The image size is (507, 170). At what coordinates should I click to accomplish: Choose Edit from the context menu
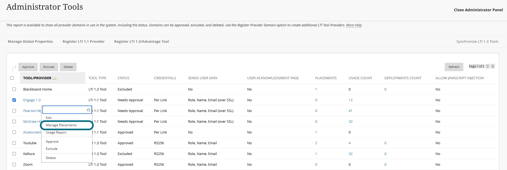pyautogui.click(x=49, y=118)
